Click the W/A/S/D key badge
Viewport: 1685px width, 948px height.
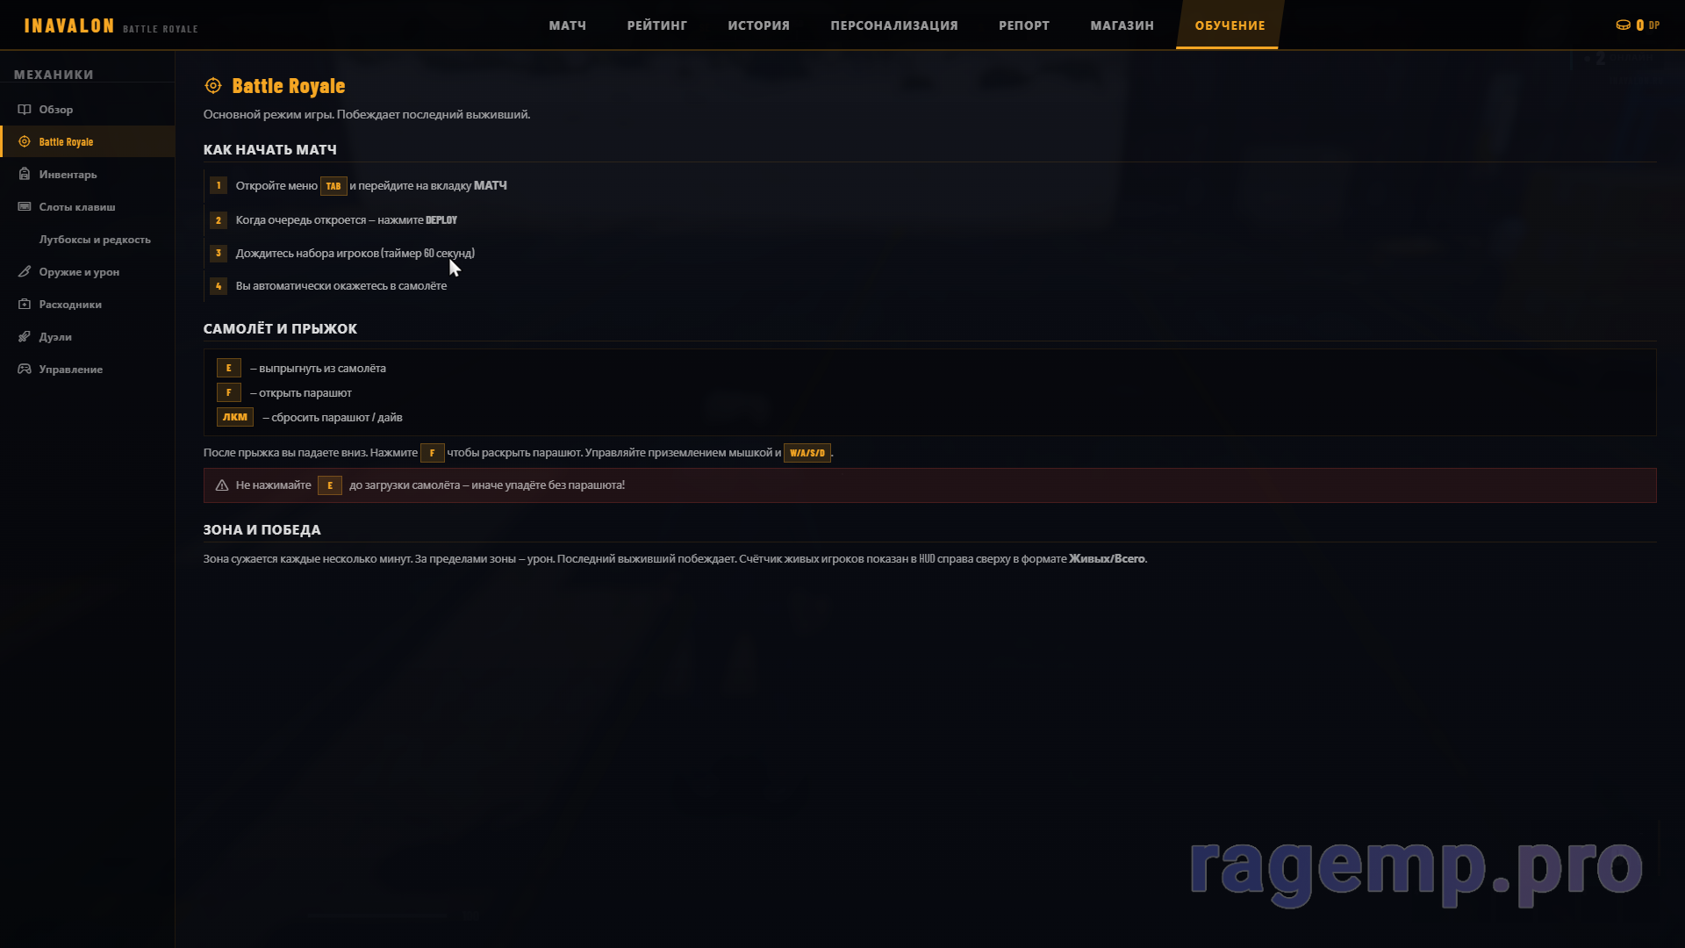807,454
